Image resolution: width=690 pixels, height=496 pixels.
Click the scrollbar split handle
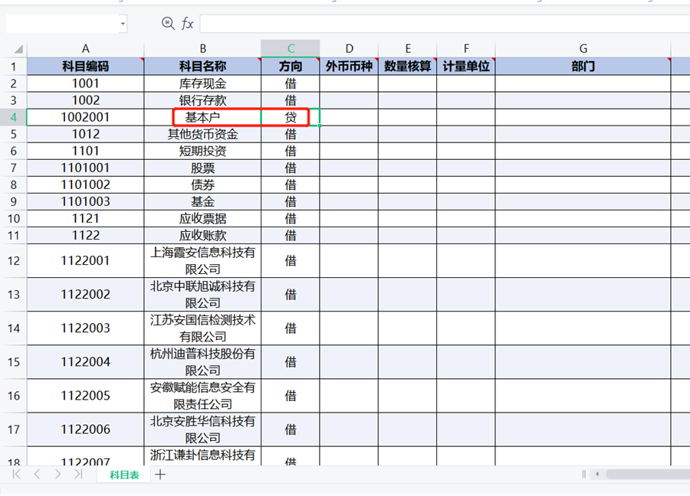[583, 474]
